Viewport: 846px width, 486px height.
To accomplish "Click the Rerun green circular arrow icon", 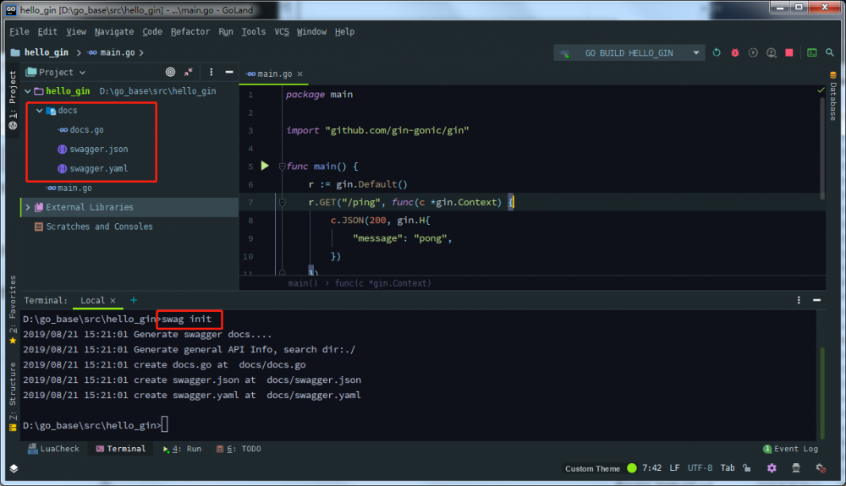I will (x=717, y=52).
